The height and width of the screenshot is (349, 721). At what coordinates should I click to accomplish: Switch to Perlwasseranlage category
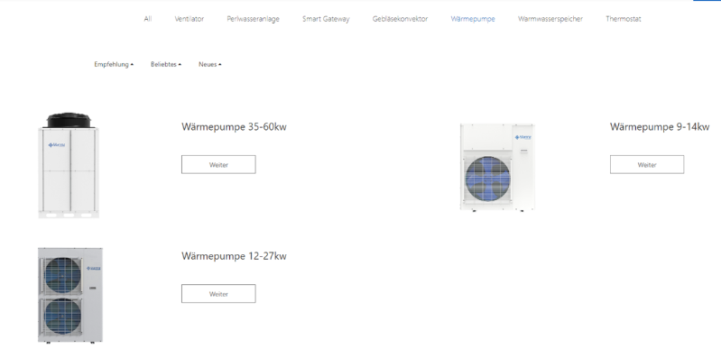coord(253,19)
